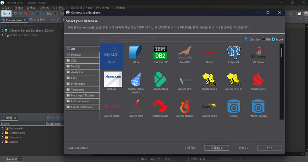Switch to the SQL category
The image size is (308, 162).
point(82,61)
